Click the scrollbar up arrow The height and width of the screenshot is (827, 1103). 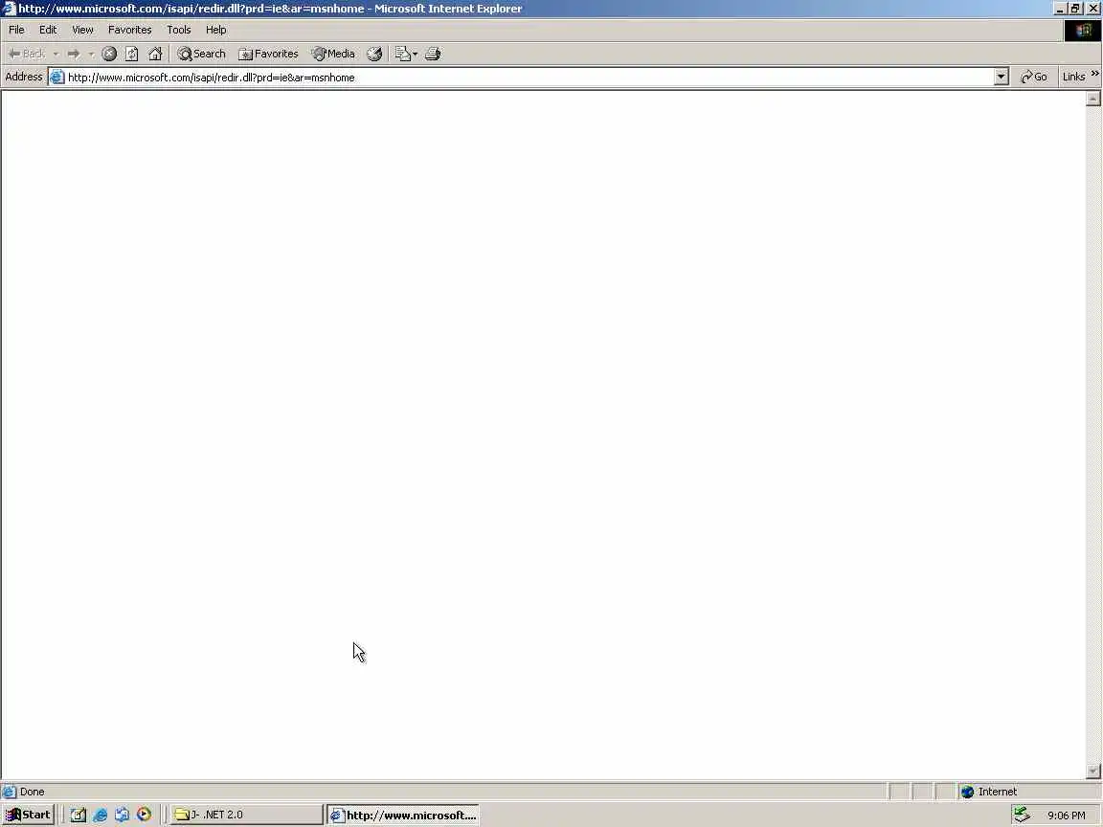[1092, 99]
